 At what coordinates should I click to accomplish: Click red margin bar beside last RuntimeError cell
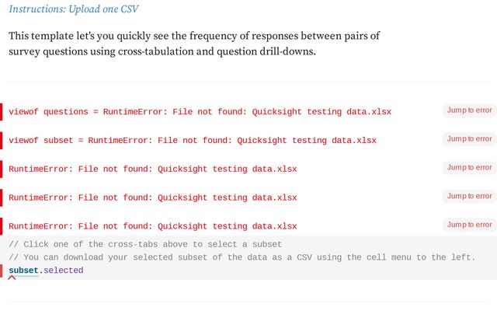click(x=2, y=226)
